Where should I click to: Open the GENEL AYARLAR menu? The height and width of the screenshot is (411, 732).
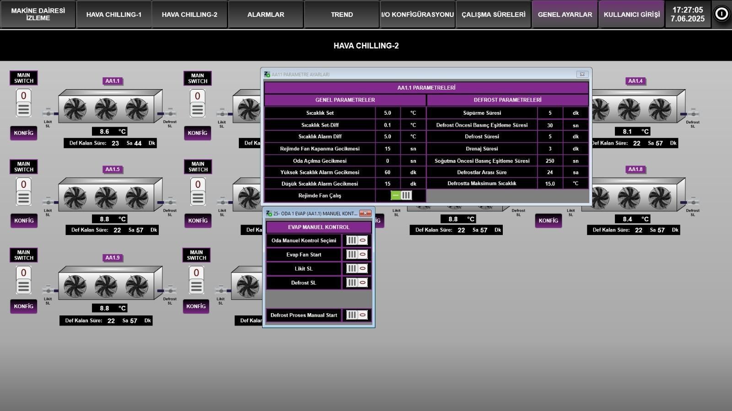[565, 15]
